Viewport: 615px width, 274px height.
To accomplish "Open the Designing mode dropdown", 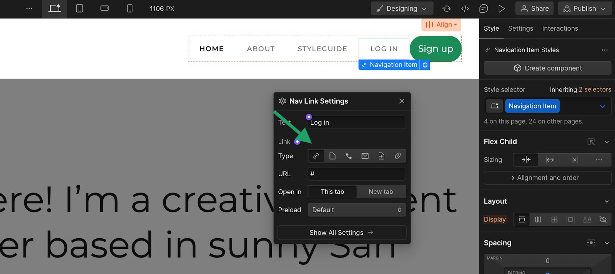I will [402, 8].
